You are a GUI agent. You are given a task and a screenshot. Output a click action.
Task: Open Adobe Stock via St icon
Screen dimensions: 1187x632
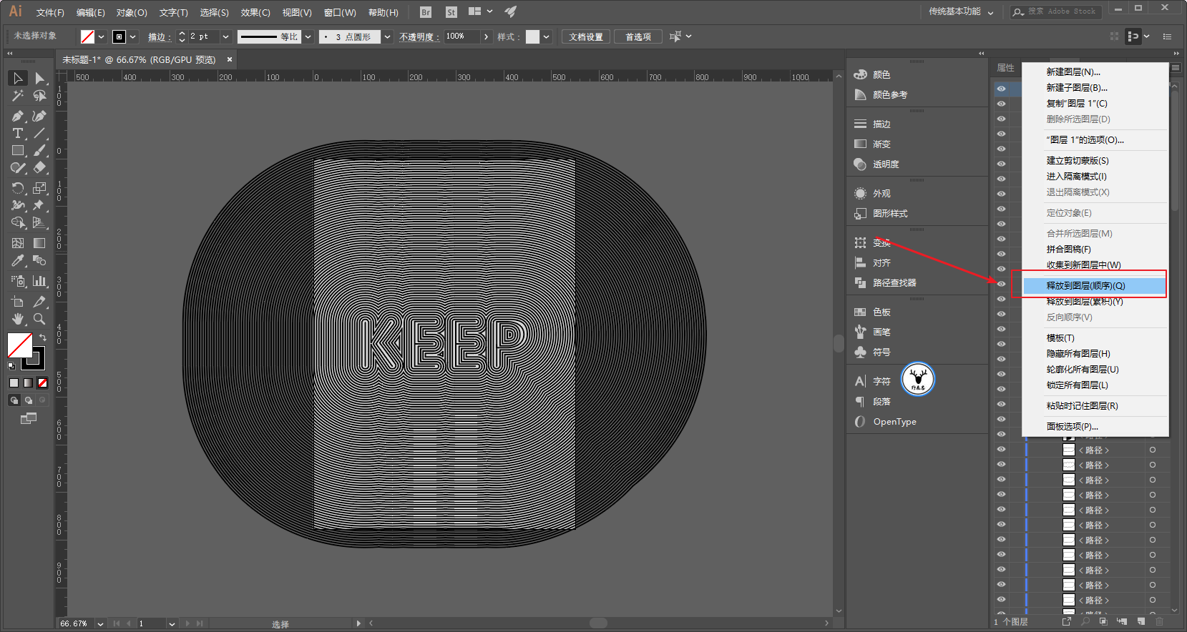coord(451,12)
